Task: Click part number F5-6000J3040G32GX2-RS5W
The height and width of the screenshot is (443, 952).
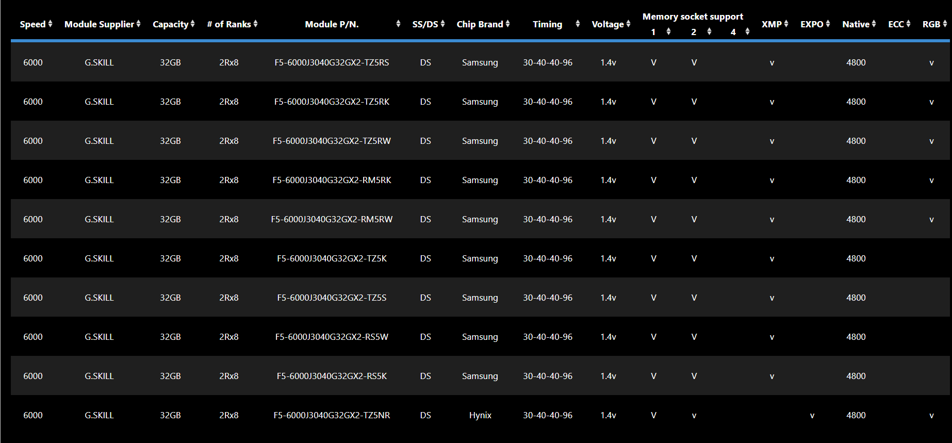Action: coord(332,337)
